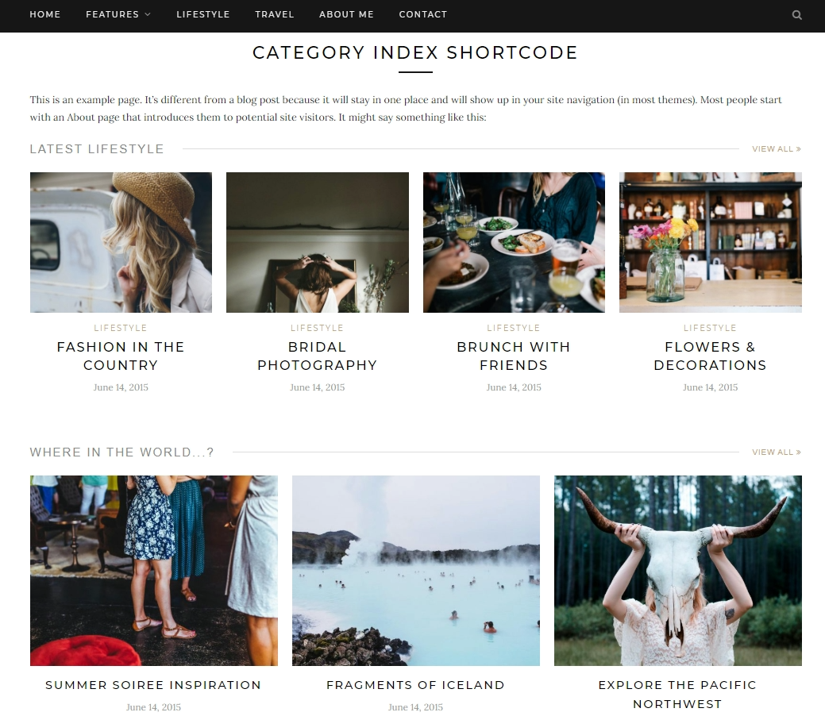Click the Fashion in the Country title

pos(121,356)
